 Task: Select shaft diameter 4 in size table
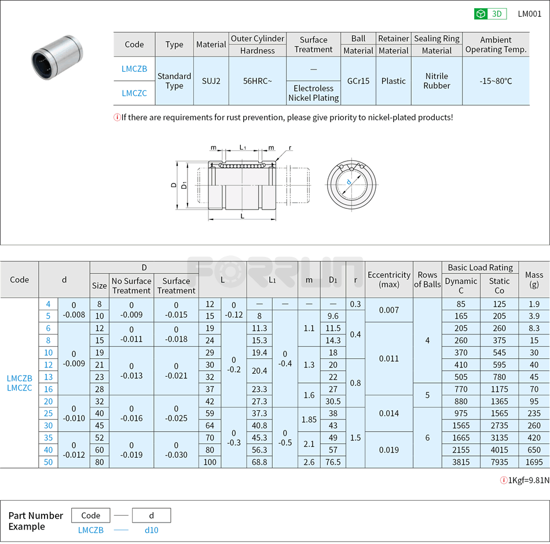[48, 304]
